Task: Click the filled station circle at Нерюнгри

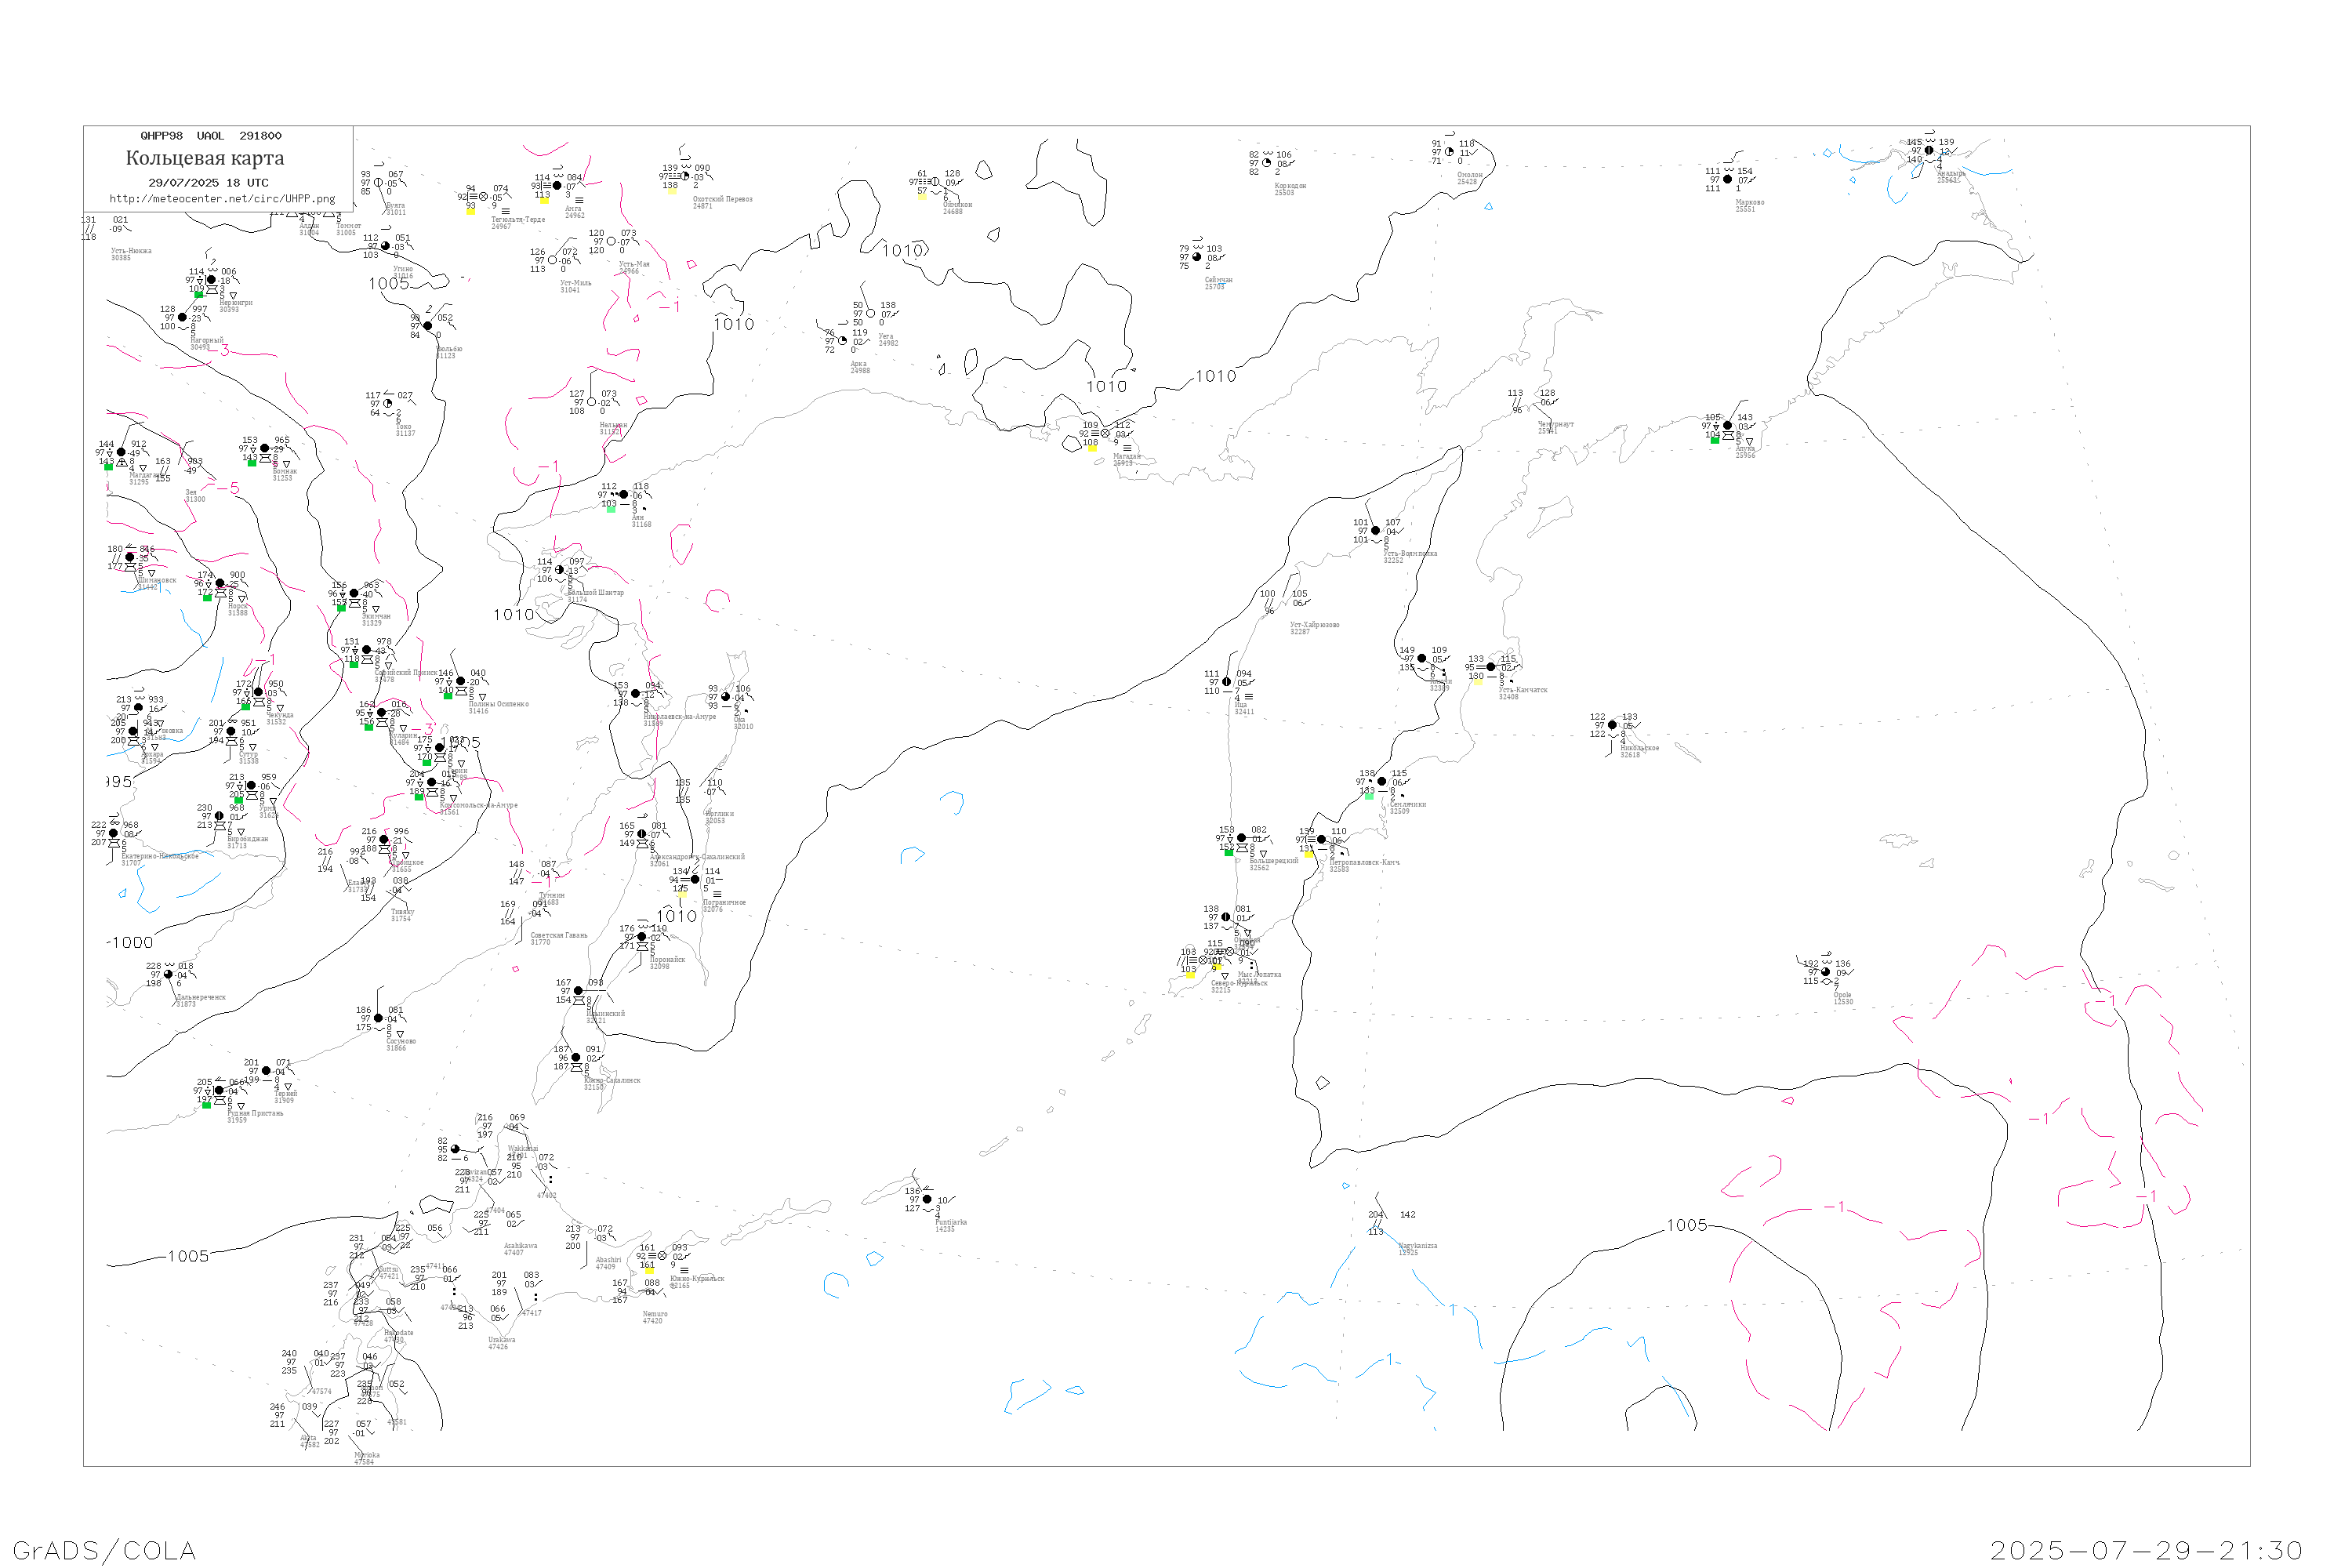Action: coord(211,280)
